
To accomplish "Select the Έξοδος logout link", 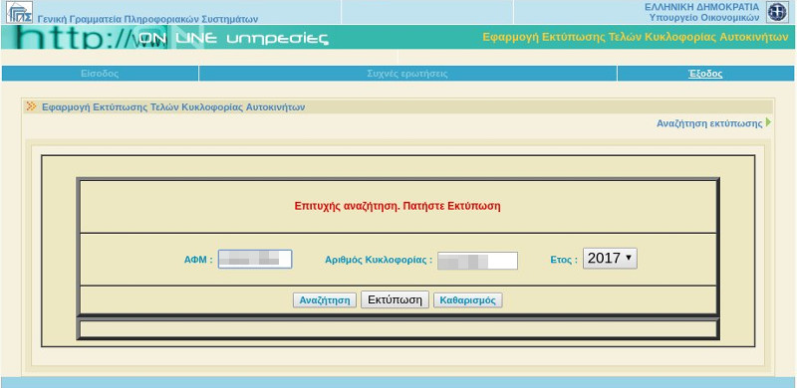I will point(705,74).
